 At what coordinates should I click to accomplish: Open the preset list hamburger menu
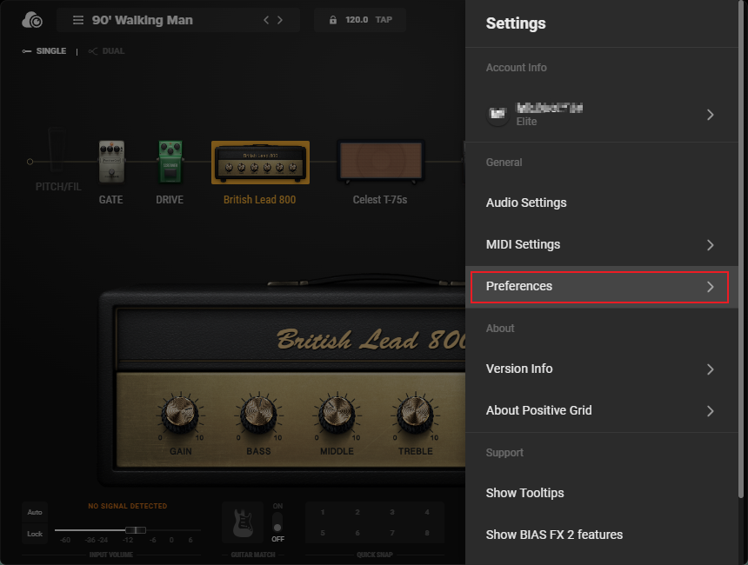point(78,20)
